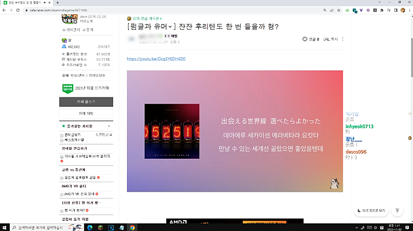Bookmark this page with the star icon
This screenshot has height=231, width=413.
click(339, 10)
